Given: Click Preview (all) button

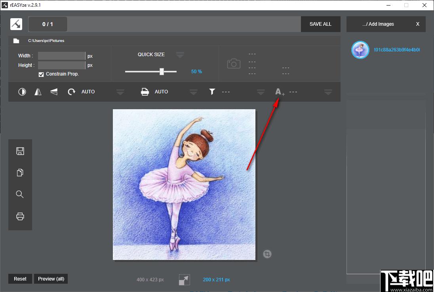Looking at the screenshot, I should 51,279.
